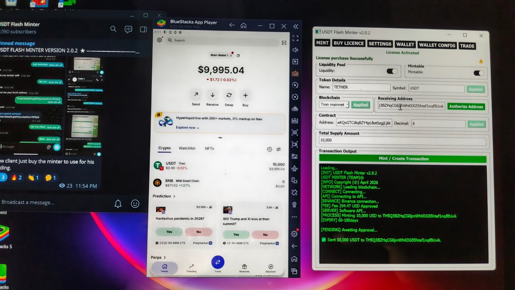Open the TRADE tab in Flash Minter
Screen dimensions: 515x290
coord(467,46)
